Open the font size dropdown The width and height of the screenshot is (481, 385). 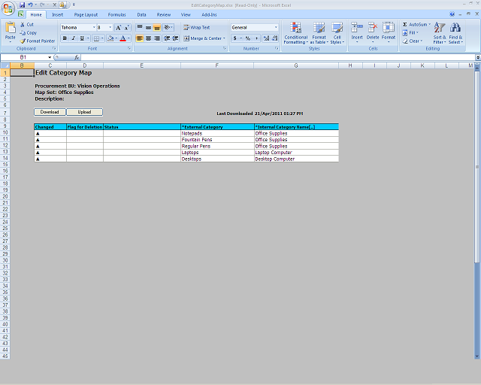(110, 28)
